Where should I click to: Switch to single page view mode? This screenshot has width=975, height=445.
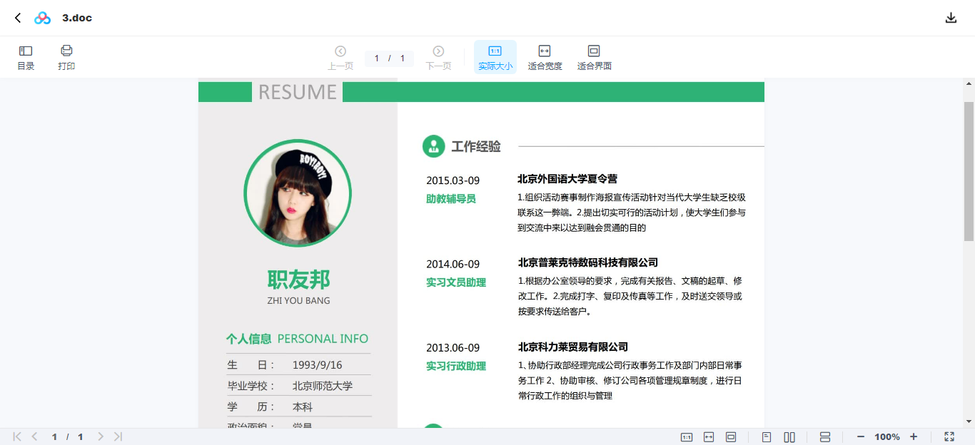point(766,436)
